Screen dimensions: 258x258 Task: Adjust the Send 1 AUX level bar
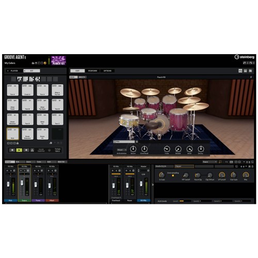click(x=185, y=201)
